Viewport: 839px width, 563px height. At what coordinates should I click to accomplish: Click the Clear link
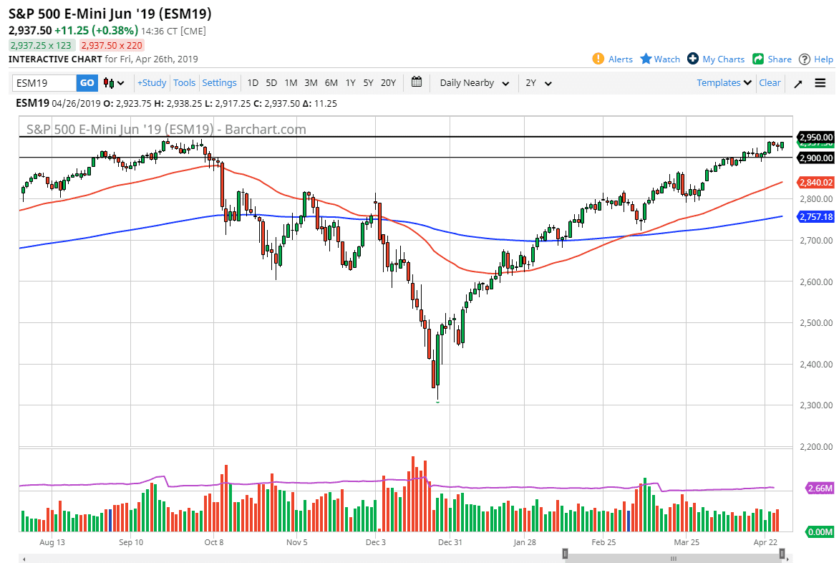770,82
